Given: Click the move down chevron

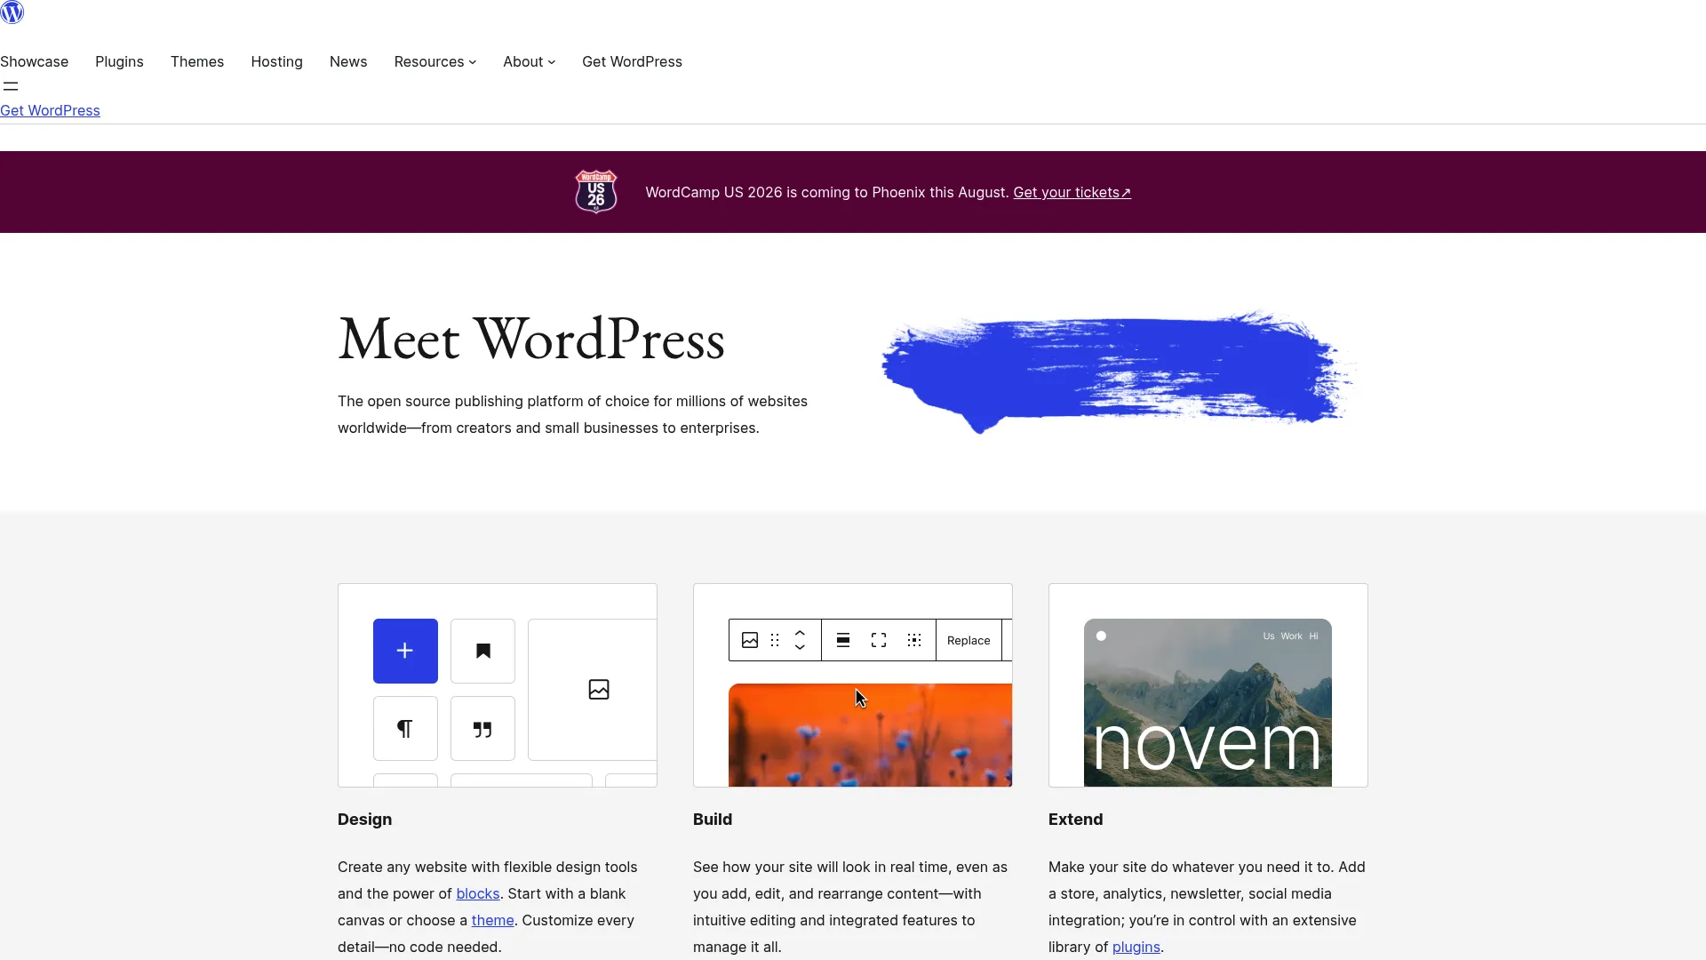Looking at the screenshot, I should 800,648.
